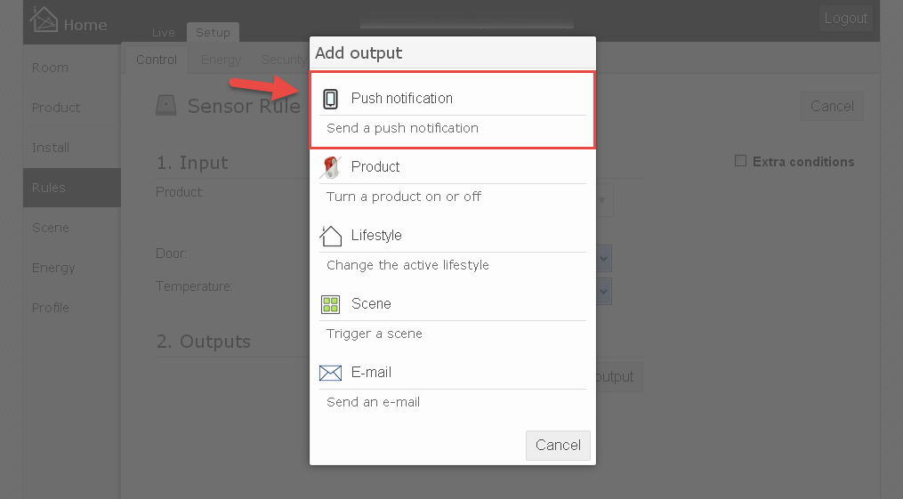Click the Home logo icon
This screenshot has width=903, height=499.
pos(44,20)
